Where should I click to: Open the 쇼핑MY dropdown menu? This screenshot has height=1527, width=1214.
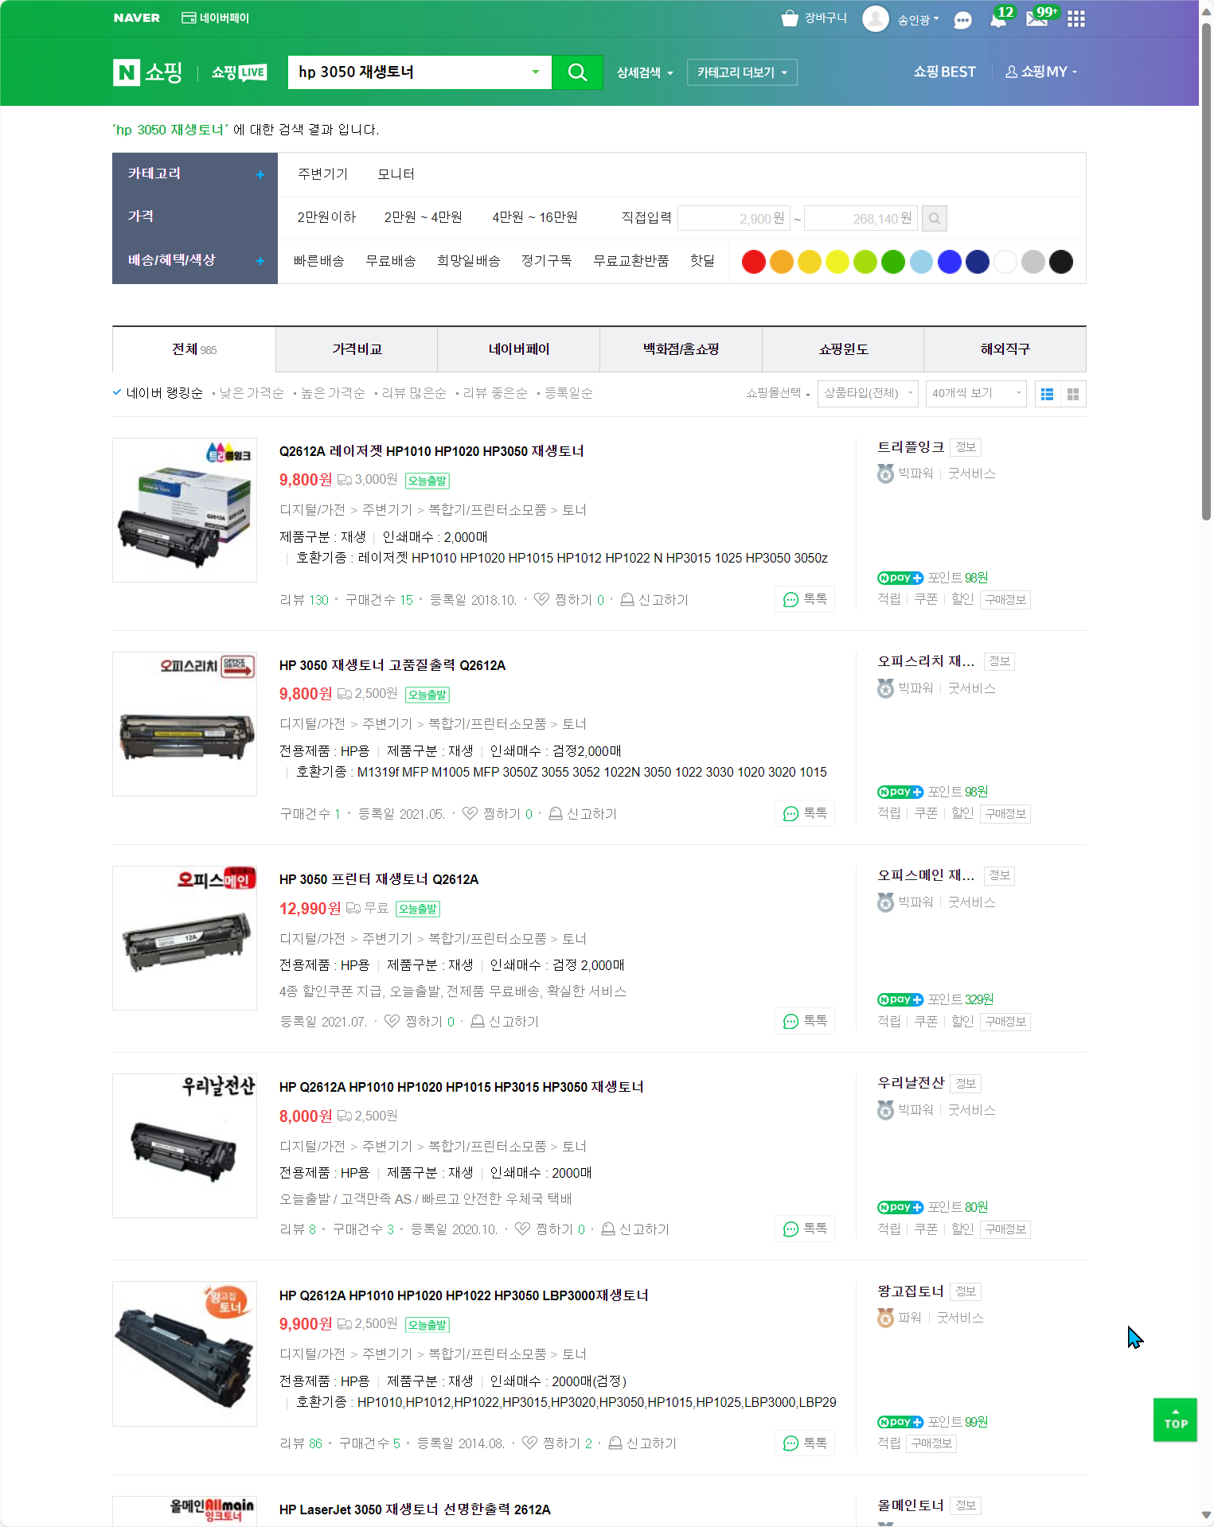point(1040,72)
